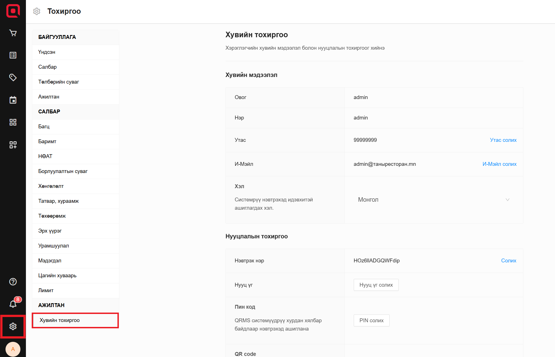Click the four-square grid dashboard icon
Image resolution: width=555 pixels, height=357 pixels.
(x=13, y=122)
